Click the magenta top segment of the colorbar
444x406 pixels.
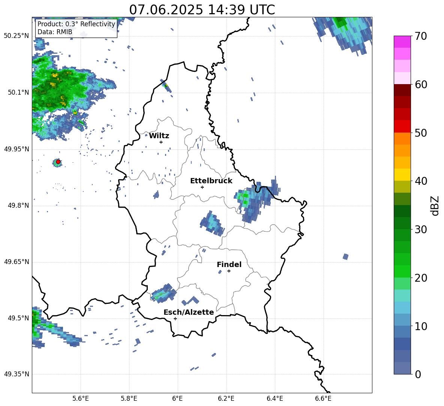(402, 42)
